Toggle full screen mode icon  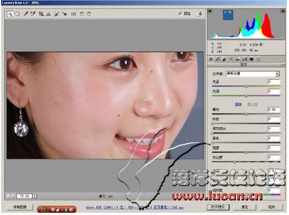(200, 14)
